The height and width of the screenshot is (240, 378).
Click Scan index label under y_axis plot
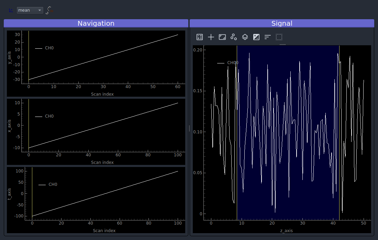point(102,94)
